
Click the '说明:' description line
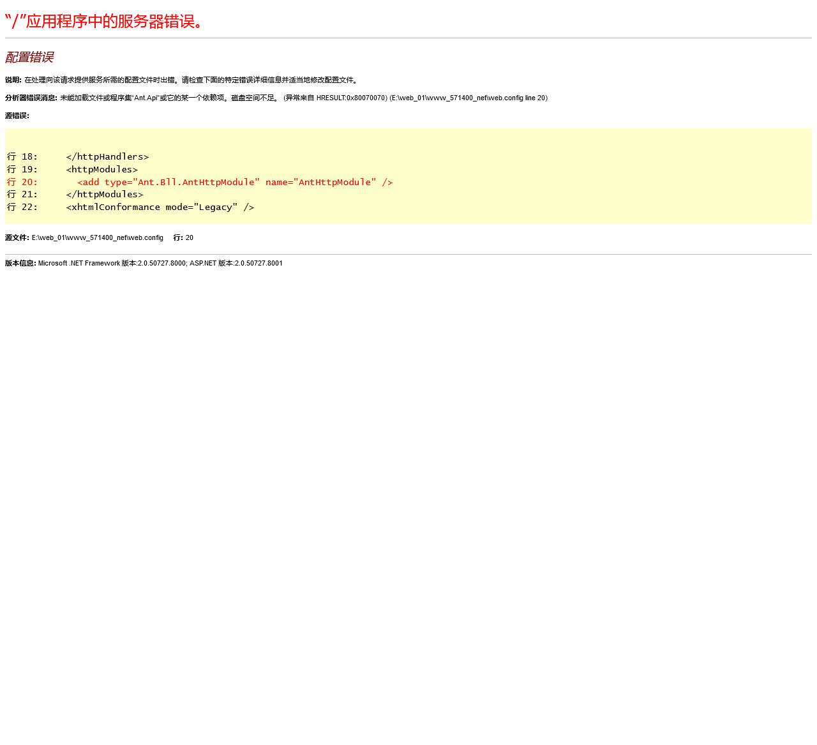(x=182, y=80)
